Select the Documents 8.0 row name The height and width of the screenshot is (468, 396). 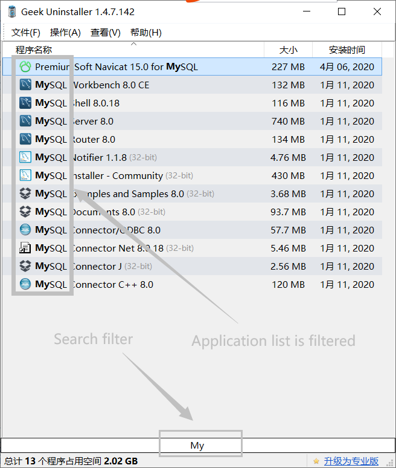coord(100,212)
